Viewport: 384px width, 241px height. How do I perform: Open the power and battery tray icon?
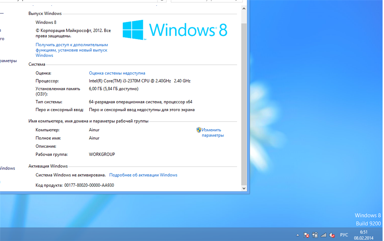tap(315, 235)
